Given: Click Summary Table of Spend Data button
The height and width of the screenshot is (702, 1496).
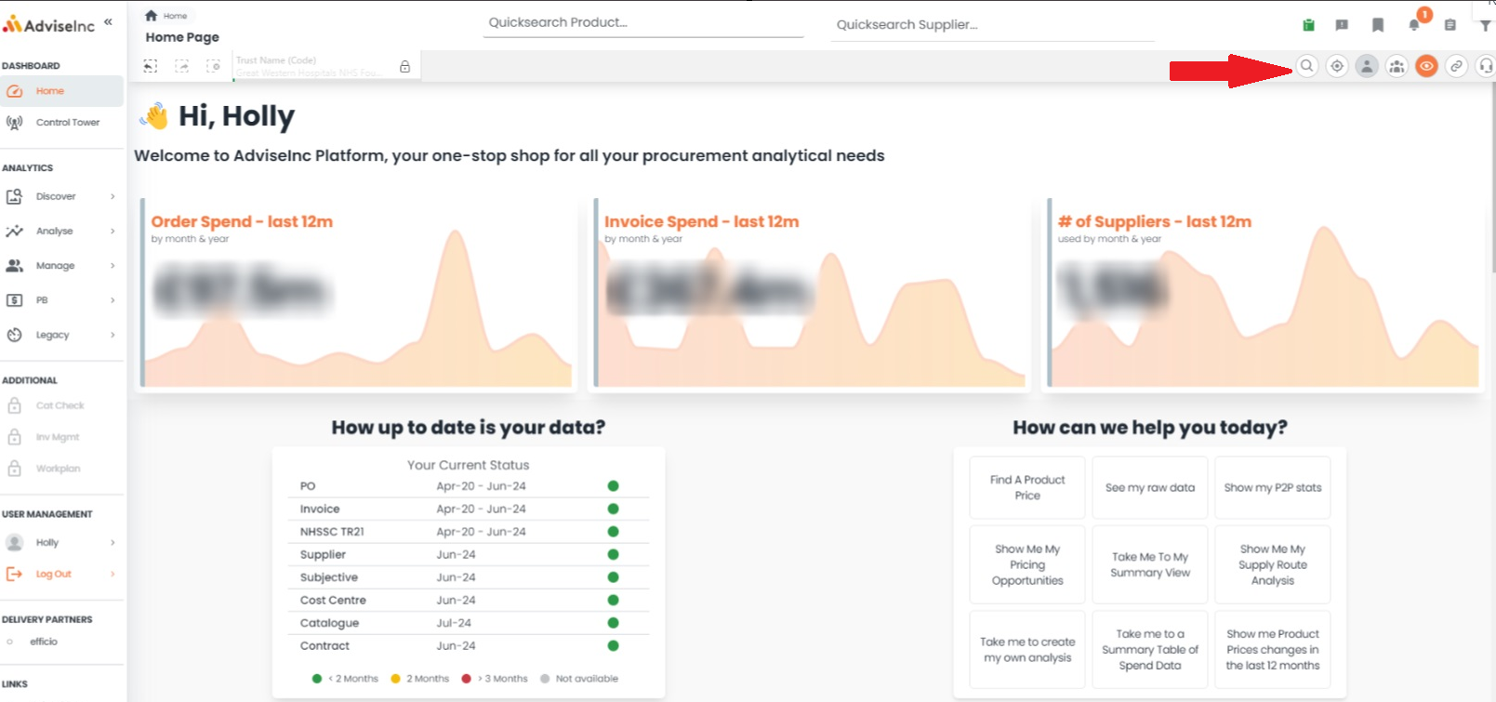Looking at the screenshot, I should [1150, 649].
